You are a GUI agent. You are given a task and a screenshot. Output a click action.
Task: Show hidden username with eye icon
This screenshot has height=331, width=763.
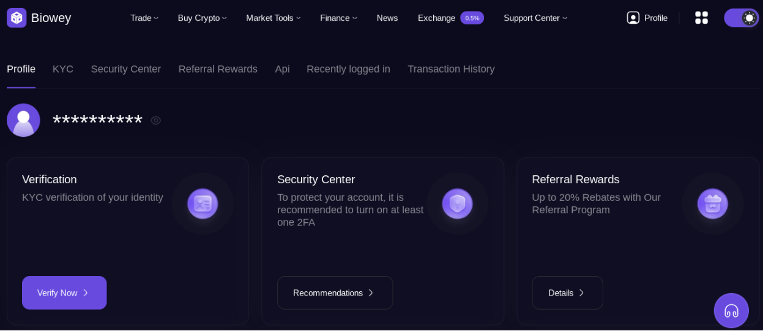[156, 120]
